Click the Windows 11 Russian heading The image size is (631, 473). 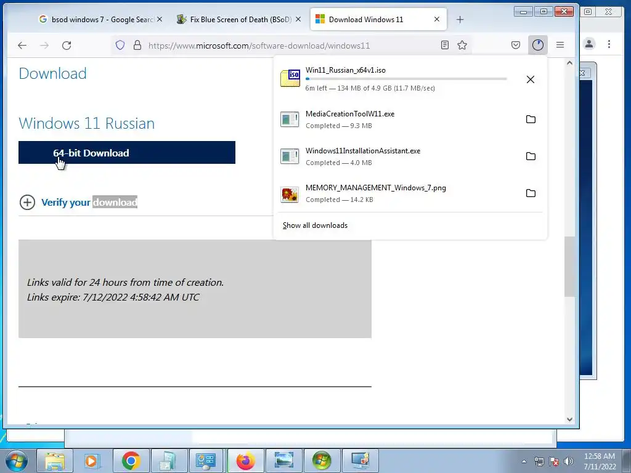86,123
